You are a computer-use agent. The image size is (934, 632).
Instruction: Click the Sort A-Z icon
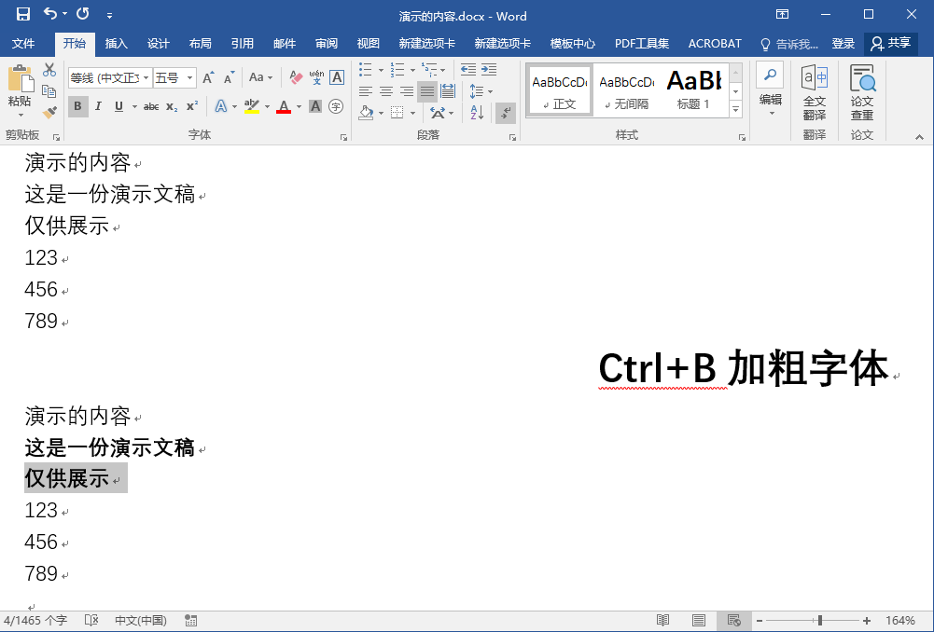pos(477,112)
